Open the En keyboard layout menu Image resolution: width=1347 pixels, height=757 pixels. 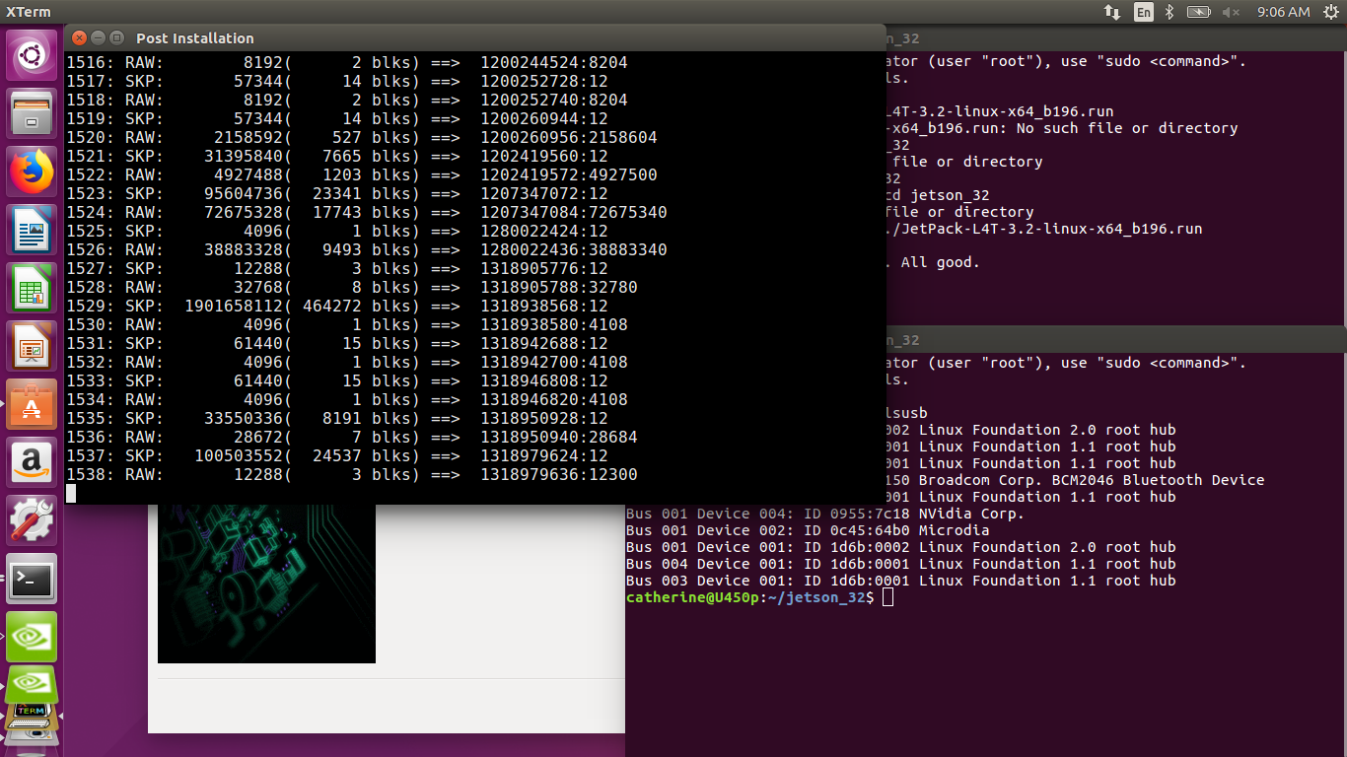click(1143, 12)
